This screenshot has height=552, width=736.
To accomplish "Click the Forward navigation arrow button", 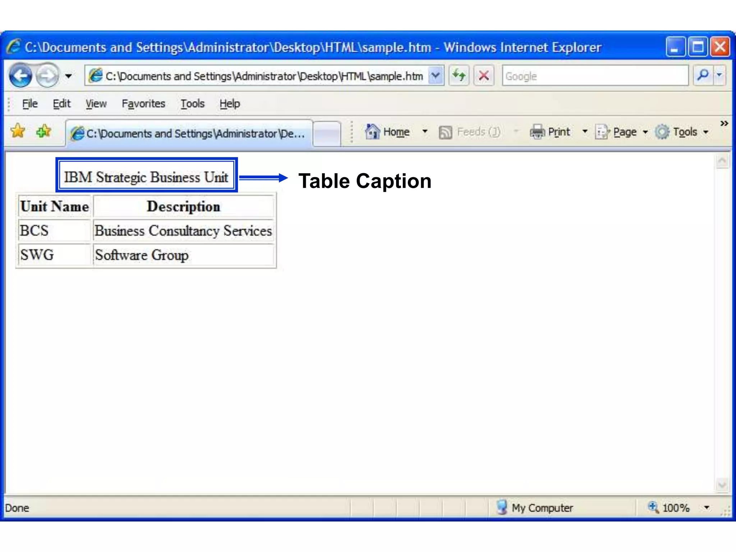I will click(x=47, y=76).
